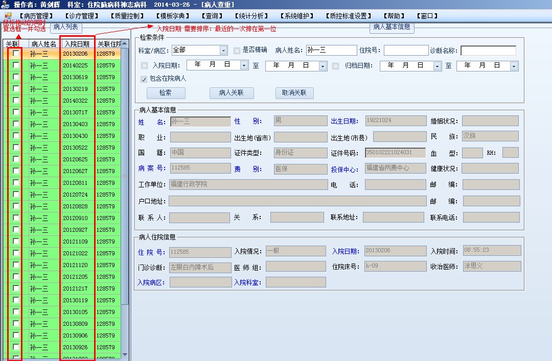This screenshot has height=361, width=552.
Task: Open the 质量控制 menu
Action: point(127,16)
